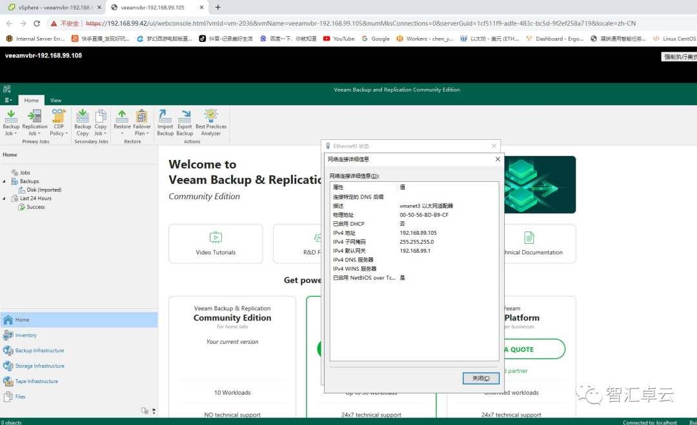Click the 值 column header

448,187
